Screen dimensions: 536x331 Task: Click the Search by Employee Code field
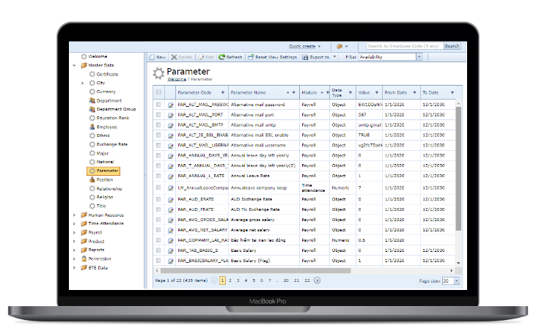[403, 45]
